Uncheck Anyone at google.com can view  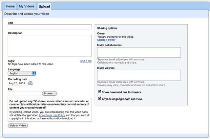[x=100, y=98]
